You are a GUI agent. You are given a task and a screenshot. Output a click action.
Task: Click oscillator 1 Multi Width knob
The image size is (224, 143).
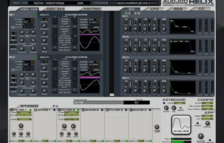(x=44, y=41)
